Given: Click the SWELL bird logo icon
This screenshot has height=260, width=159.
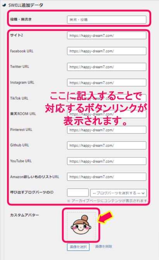Looking at the screenshot, I should [4, 5].
